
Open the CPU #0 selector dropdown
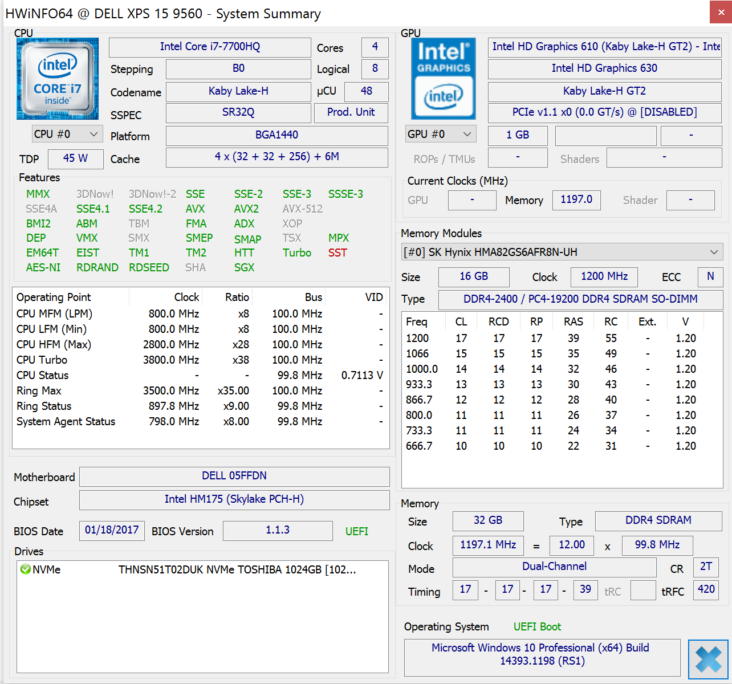[67, 134]
